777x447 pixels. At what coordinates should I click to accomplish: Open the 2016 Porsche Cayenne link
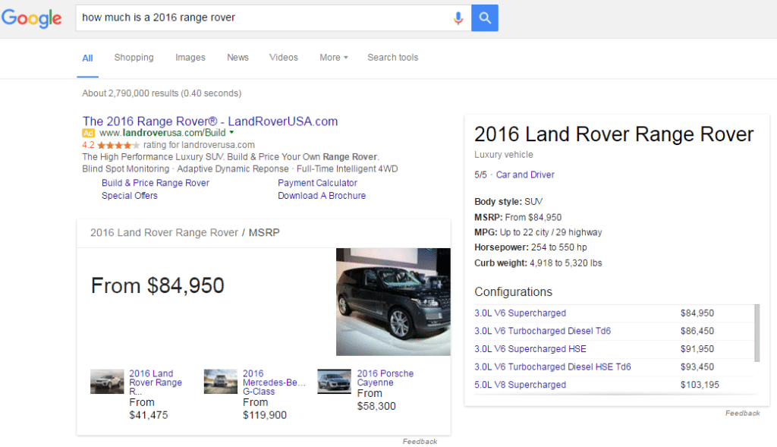(x=385, y=378)
